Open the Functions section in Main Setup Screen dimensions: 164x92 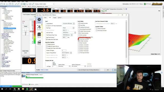(39, 28)
